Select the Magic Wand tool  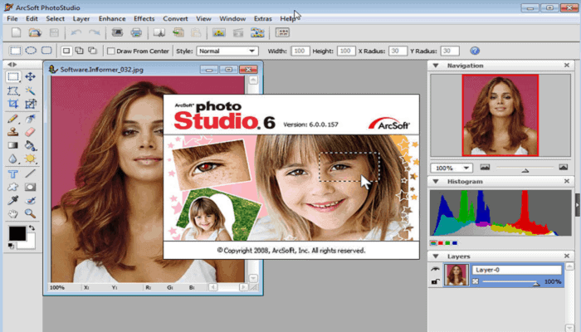(30, 90)
